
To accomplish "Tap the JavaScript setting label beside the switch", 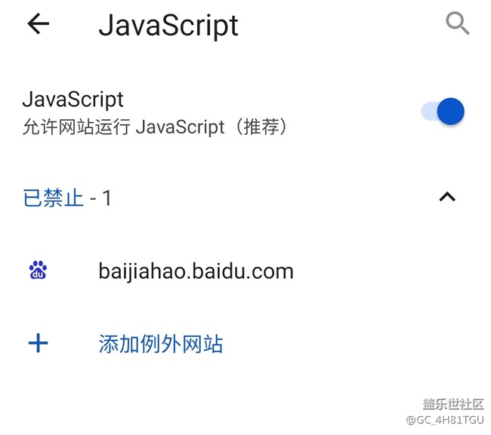I will (x=73, y=100).
